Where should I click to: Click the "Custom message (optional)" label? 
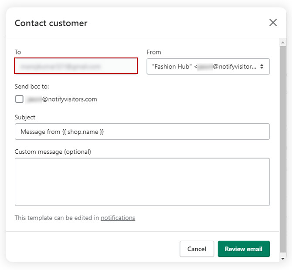click(53, 152)
